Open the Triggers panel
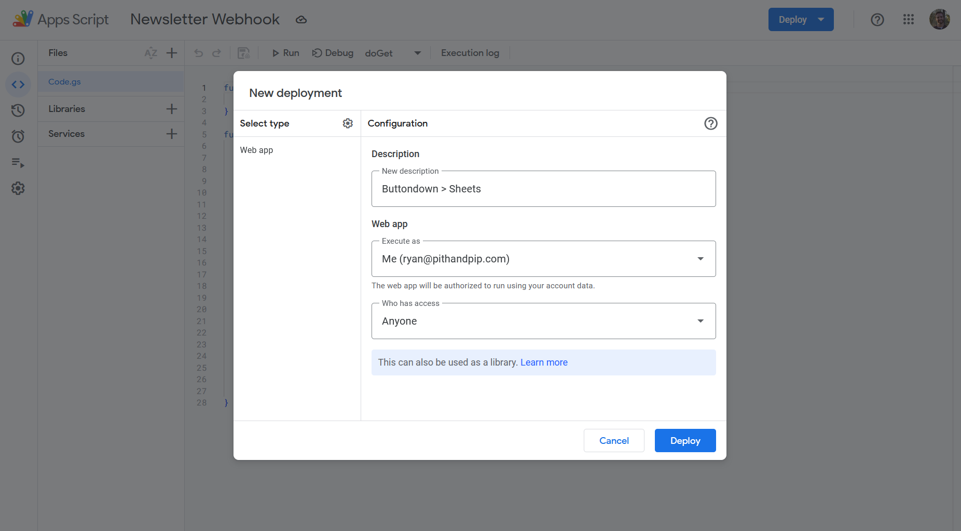The height and width of the screenshot is (531, 961). pos(18,136)
